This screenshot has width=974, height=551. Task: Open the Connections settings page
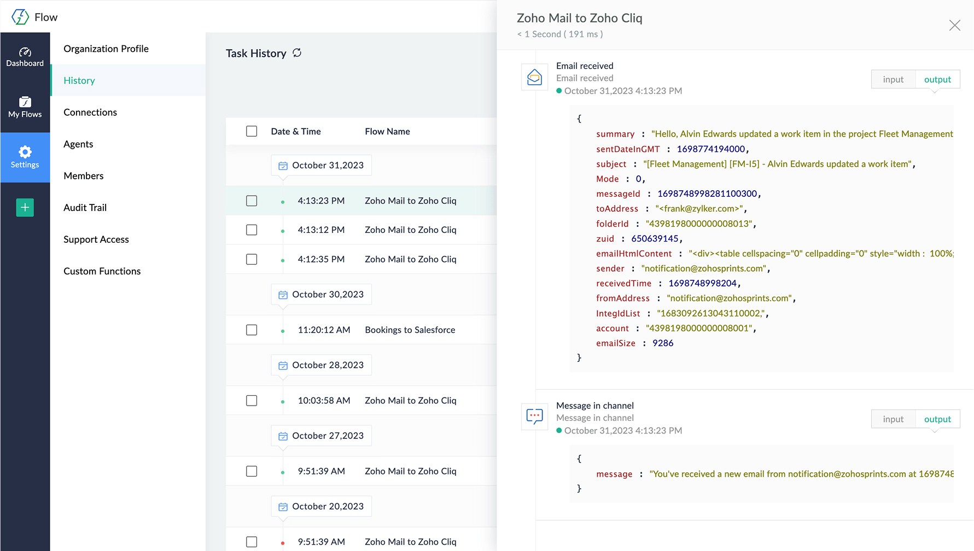click(90, 112)
